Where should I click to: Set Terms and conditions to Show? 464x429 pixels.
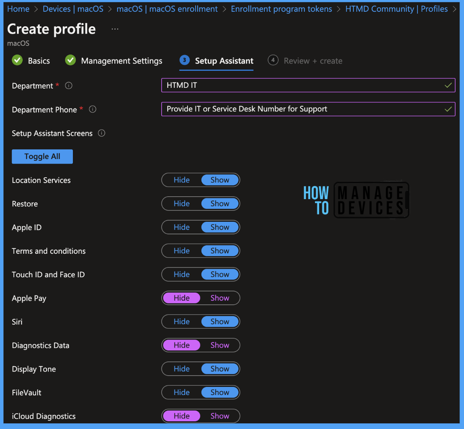220,251
